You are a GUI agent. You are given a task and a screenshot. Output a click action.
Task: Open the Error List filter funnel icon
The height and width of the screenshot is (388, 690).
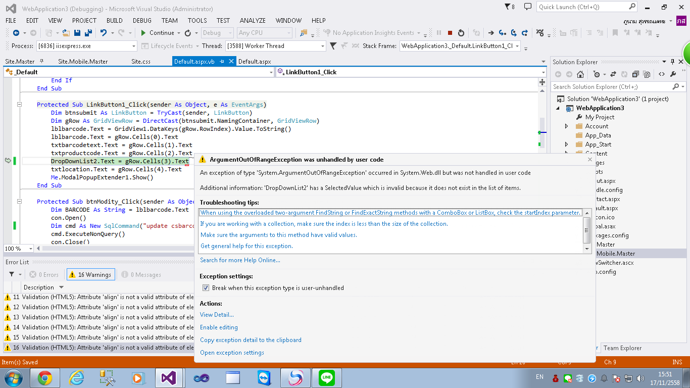tap(12, 274)
